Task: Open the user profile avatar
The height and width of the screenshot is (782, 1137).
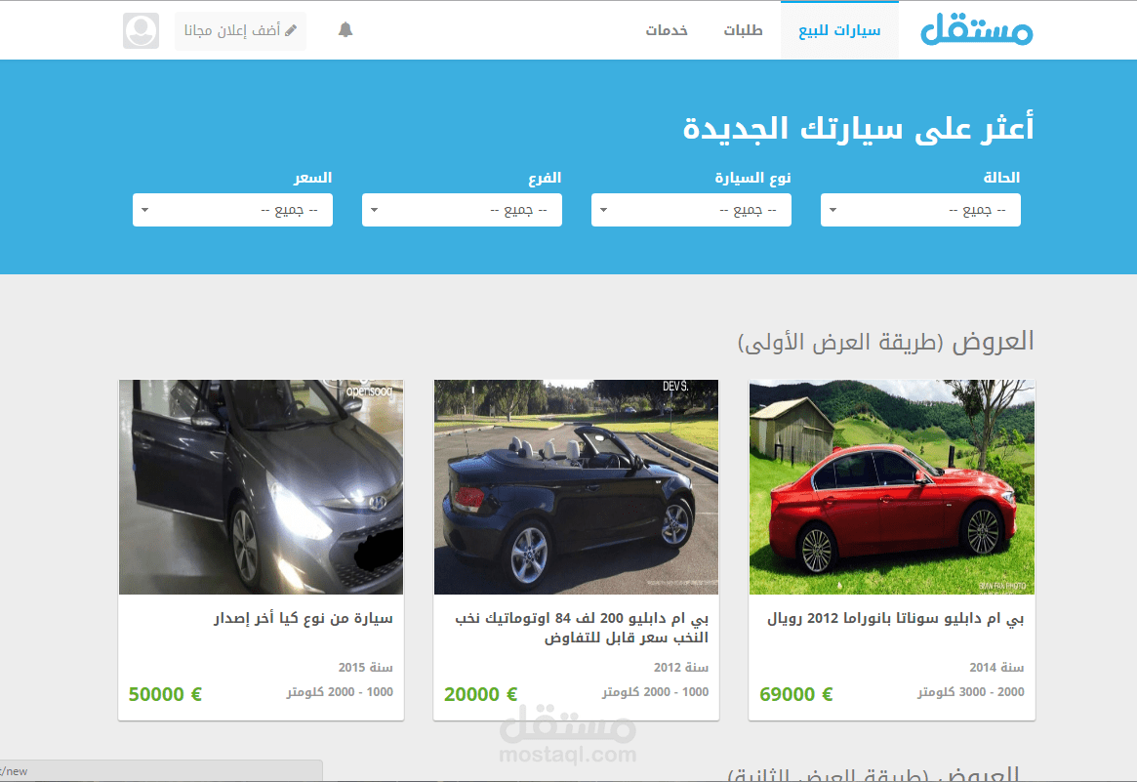Action: (x=141, y=30)
